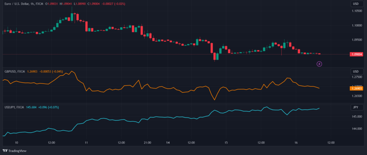Click the high value H1.09041
This screenshot has width=367, height=155.
point(66,4)
